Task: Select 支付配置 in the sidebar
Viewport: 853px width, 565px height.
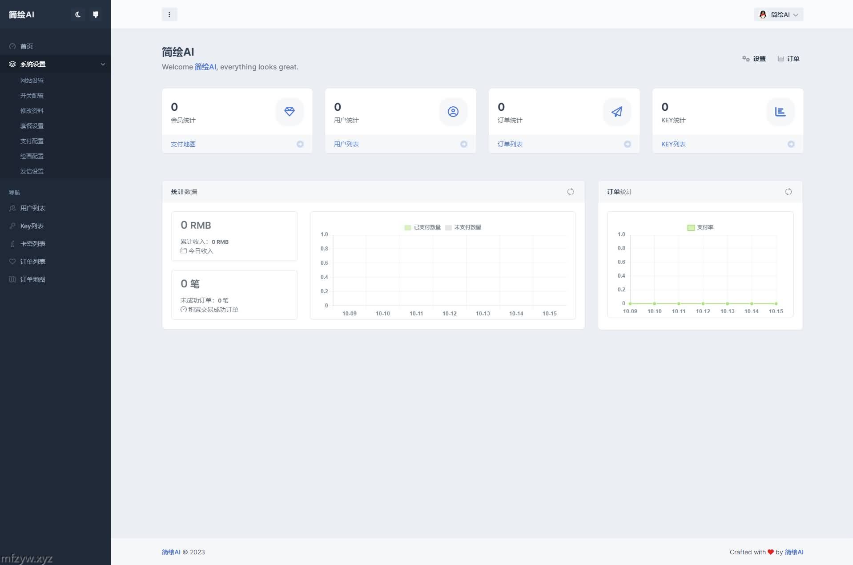Action: pyautogui.click(x=32, y=141)
